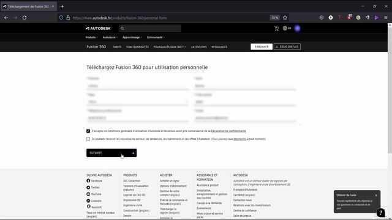This screenshot has height=220, width=392.
Task: Open the language globe FR selector
Action: pyautogui.click(x=287, y=29)
